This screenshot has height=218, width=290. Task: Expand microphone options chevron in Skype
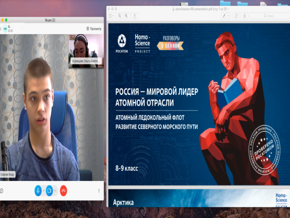pos(43,190)
